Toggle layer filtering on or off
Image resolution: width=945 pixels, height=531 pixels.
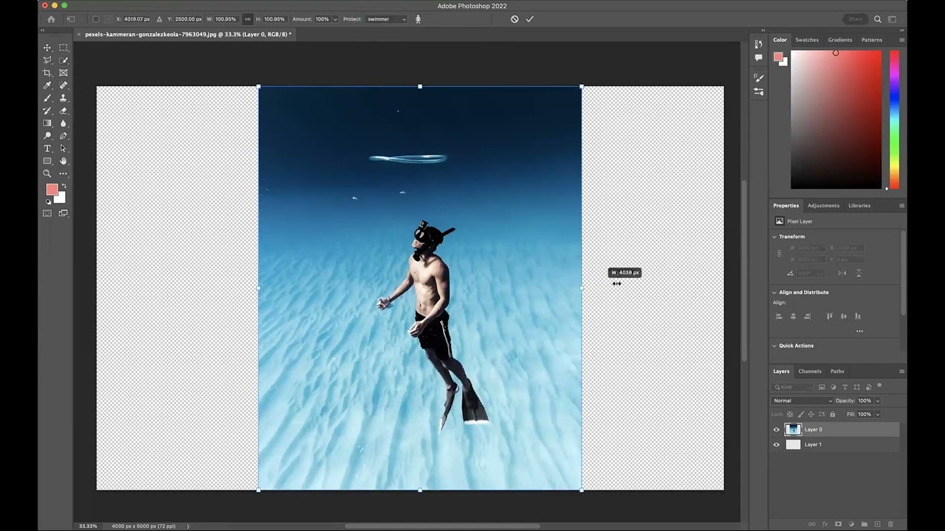coord(879,386)
